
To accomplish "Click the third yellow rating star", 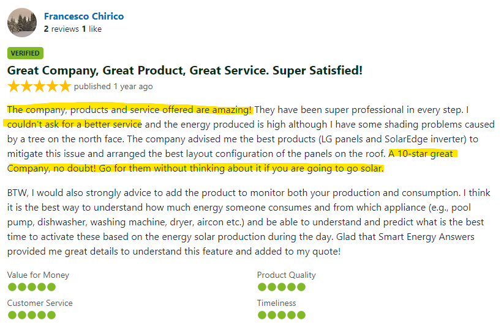I will click(x=39, y=87).
